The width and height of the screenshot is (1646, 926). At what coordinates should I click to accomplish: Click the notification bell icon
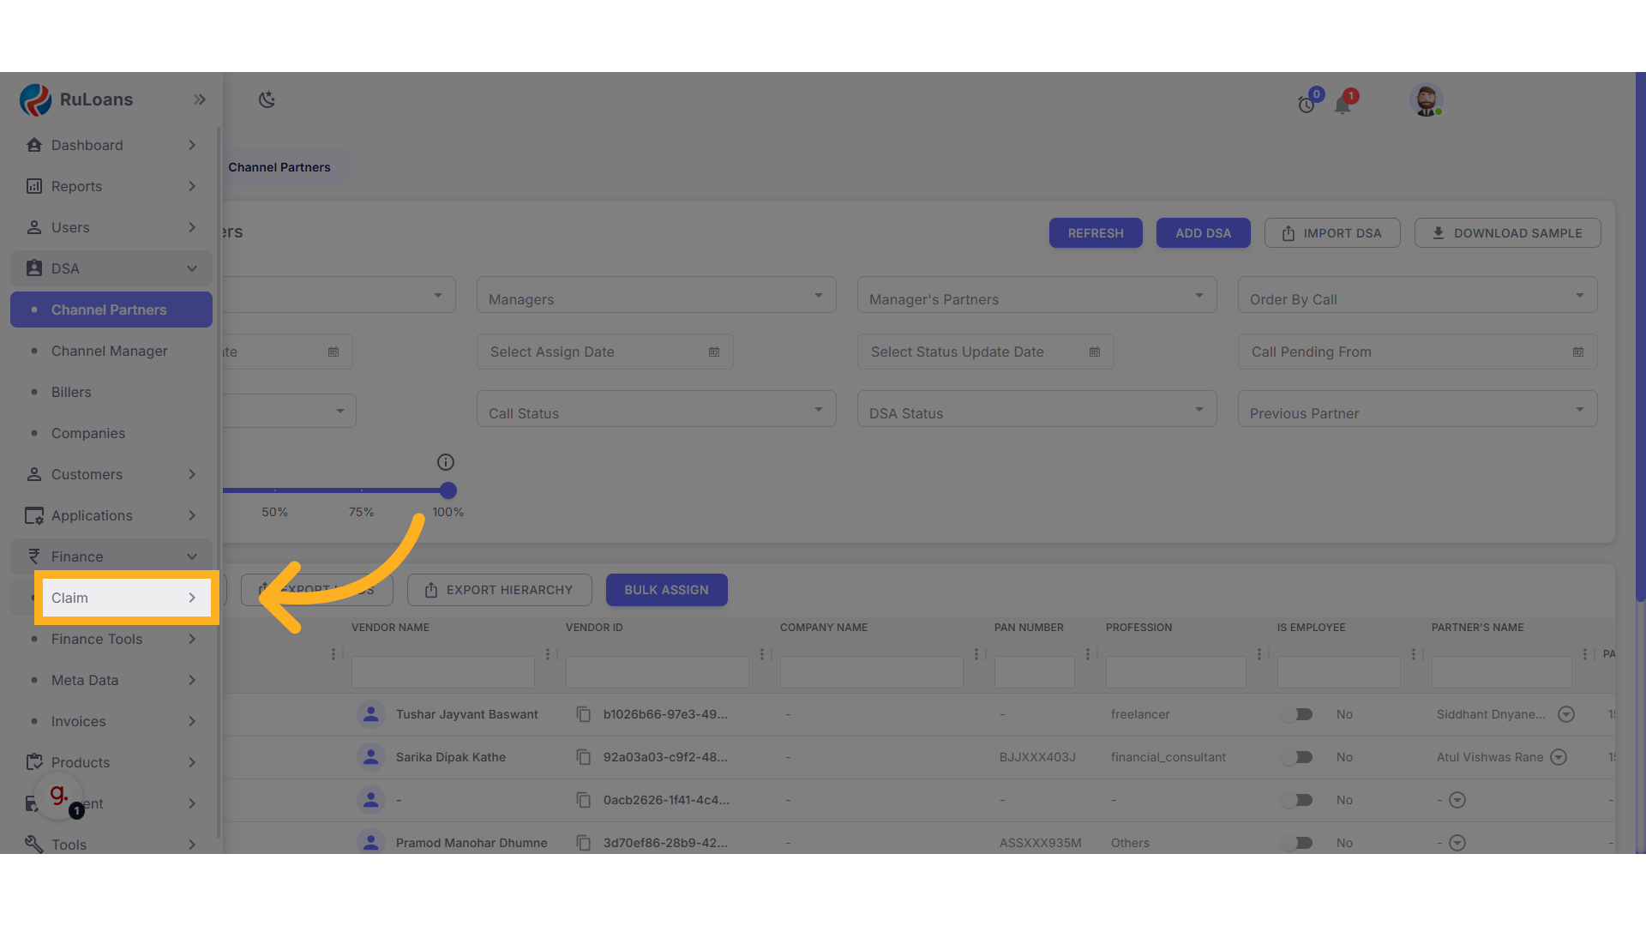pos(1343,105)
